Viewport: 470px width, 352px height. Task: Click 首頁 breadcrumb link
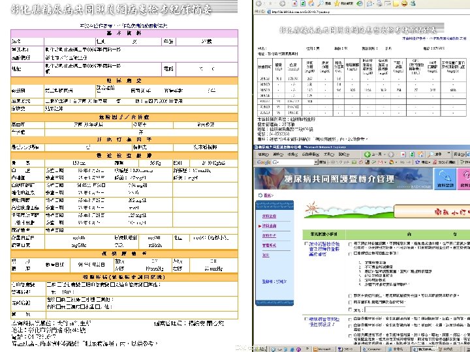(x=268, y=196)
